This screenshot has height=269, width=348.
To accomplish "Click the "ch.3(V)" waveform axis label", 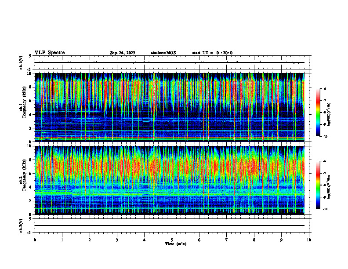I will (21, 225).
